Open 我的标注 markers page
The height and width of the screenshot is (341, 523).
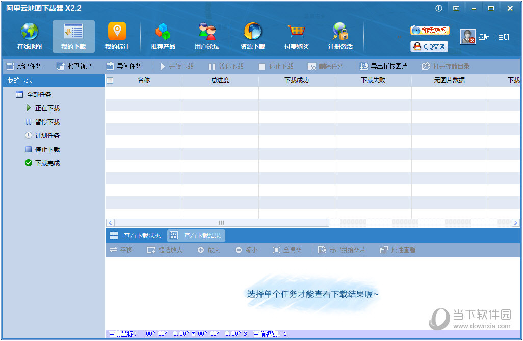coord(117,36)
